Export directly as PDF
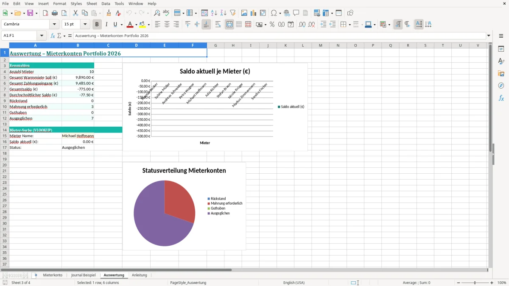Viewport: 509px width, 286px height. 45,13
